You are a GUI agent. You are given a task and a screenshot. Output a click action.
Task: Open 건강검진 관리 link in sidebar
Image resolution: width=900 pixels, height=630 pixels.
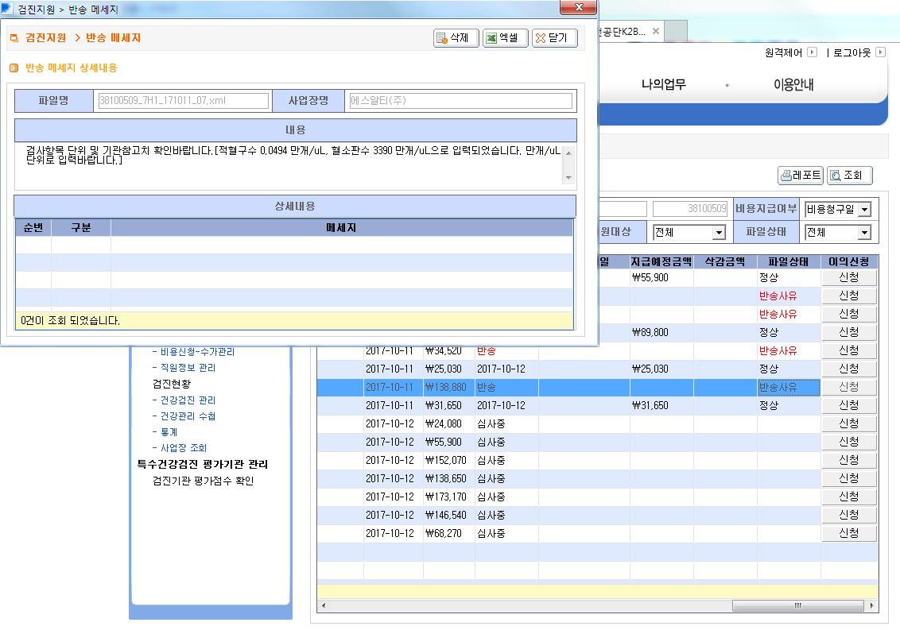pos(188,400)
